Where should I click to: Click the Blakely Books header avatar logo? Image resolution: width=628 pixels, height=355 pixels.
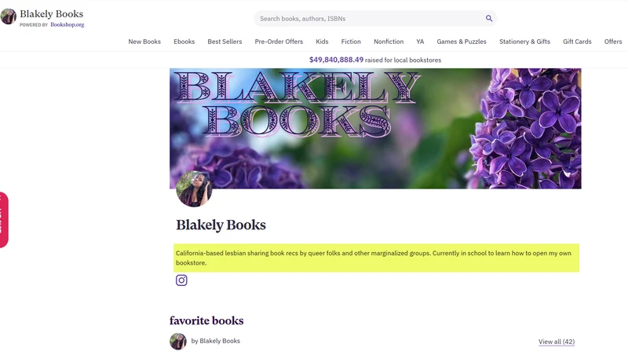[x=9, y=16]
